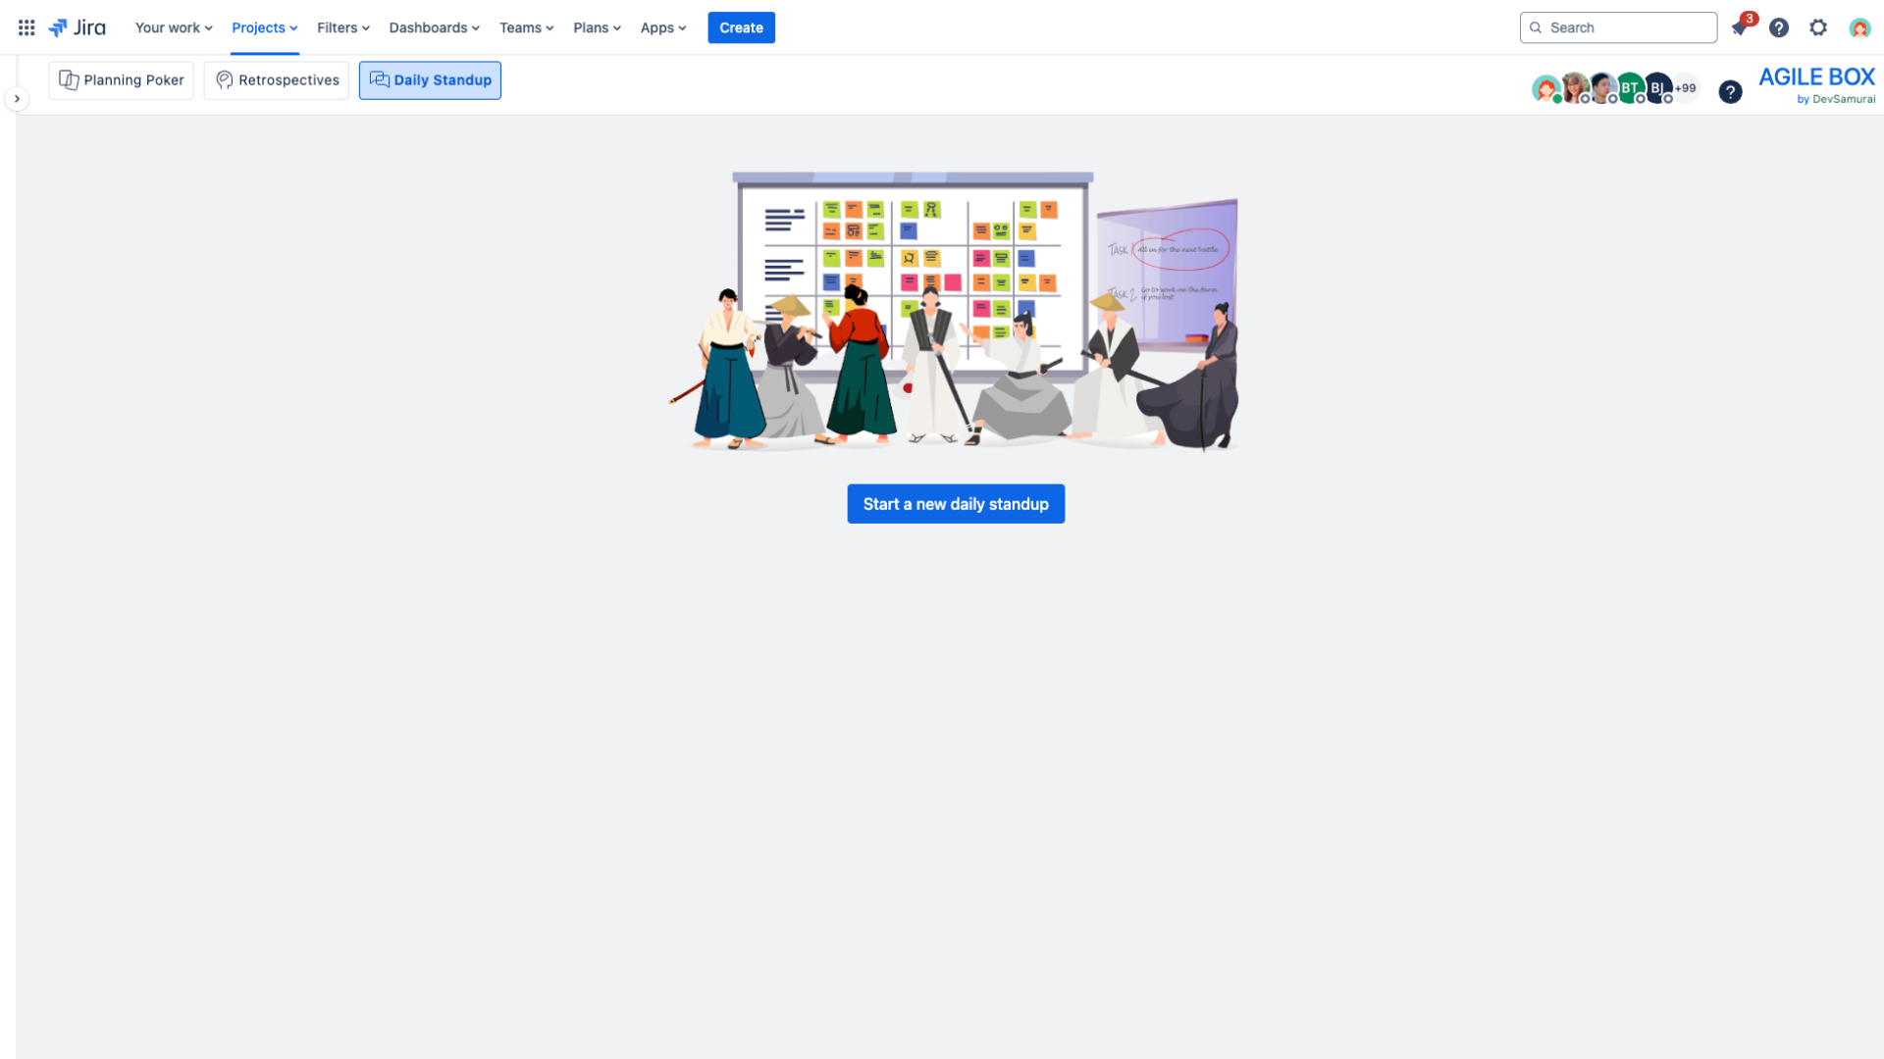Screen dimensions: 1884x1059
Task: Click the Create button
Action: (742, 27)
